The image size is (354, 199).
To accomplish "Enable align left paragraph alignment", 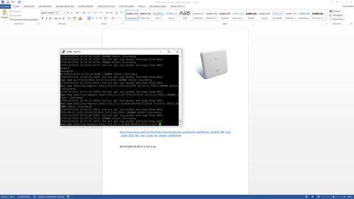I will pyautogui.click(x=89, y=18).
